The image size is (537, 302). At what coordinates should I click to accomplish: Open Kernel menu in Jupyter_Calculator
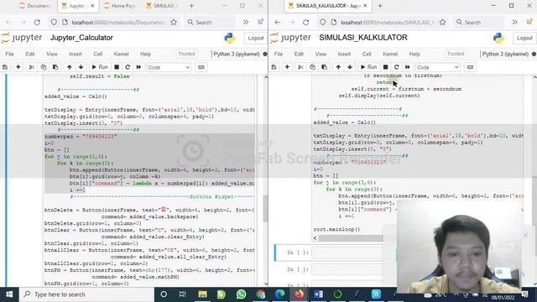(121, 54)
